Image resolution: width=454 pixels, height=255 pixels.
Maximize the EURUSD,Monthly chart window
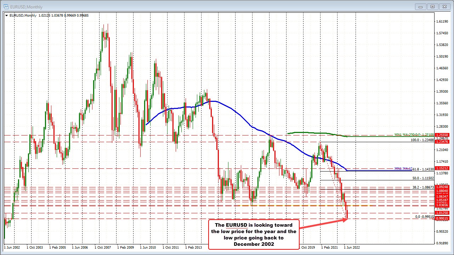pos(433,6)
